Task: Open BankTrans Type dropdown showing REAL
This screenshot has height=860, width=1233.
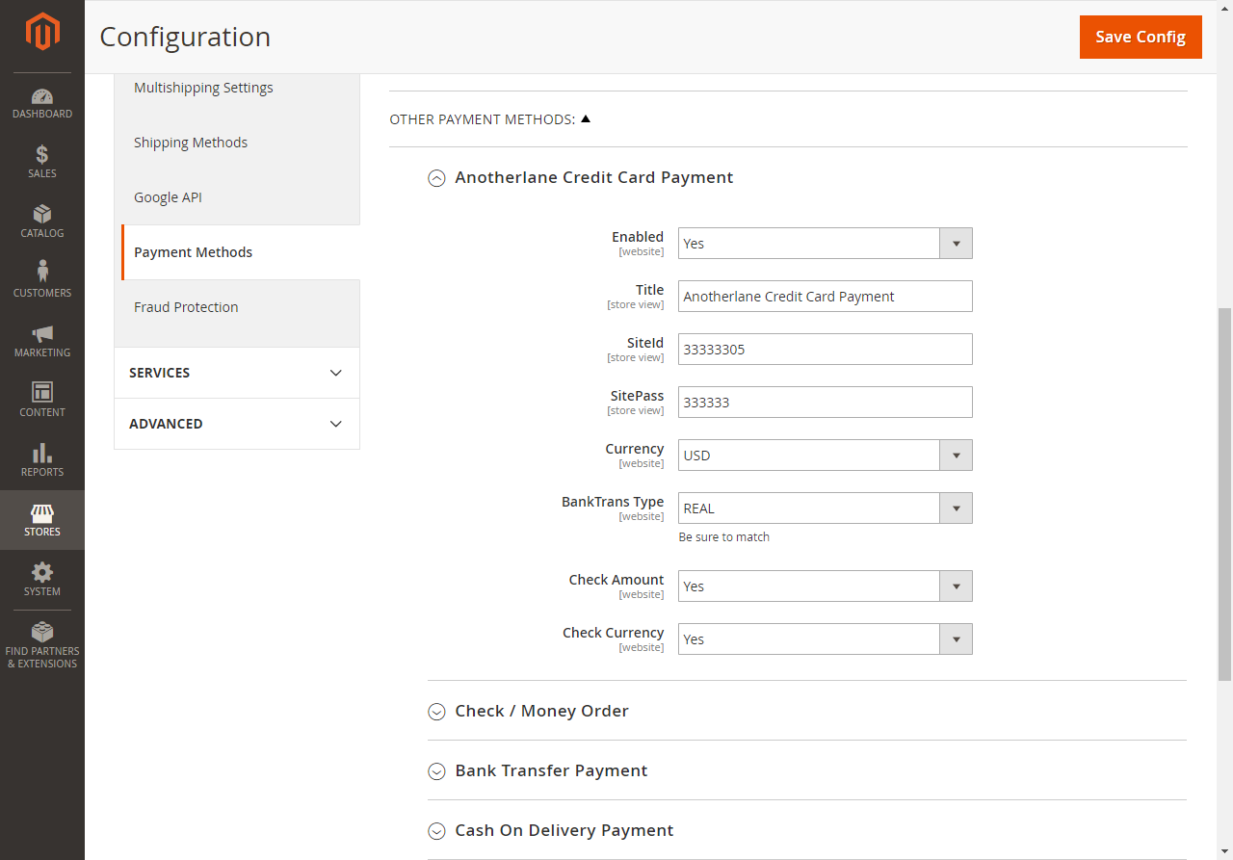Action: click(826, 508)
